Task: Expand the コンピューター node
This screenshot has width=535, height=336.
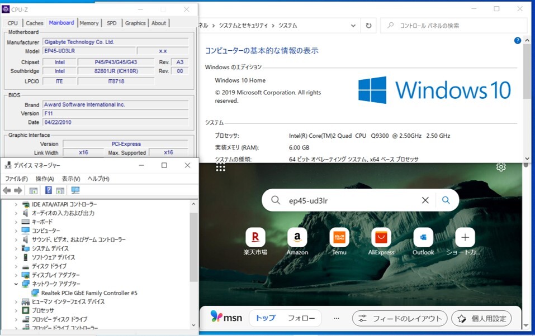Action: point(16,231)
